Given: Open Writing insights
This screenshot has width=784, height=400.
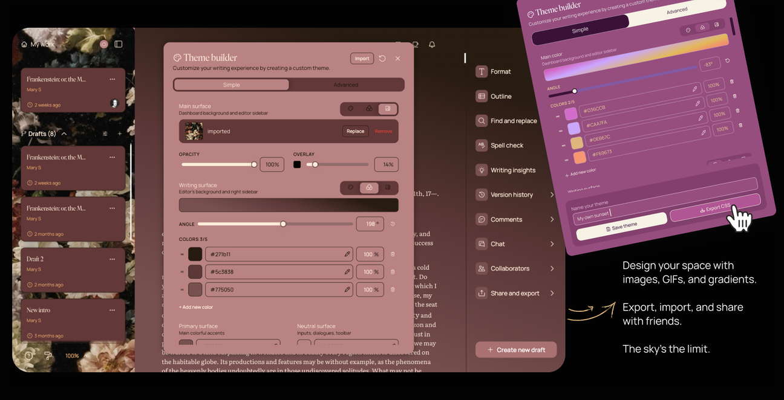Looking at the screenshot, I should [506, 170].
